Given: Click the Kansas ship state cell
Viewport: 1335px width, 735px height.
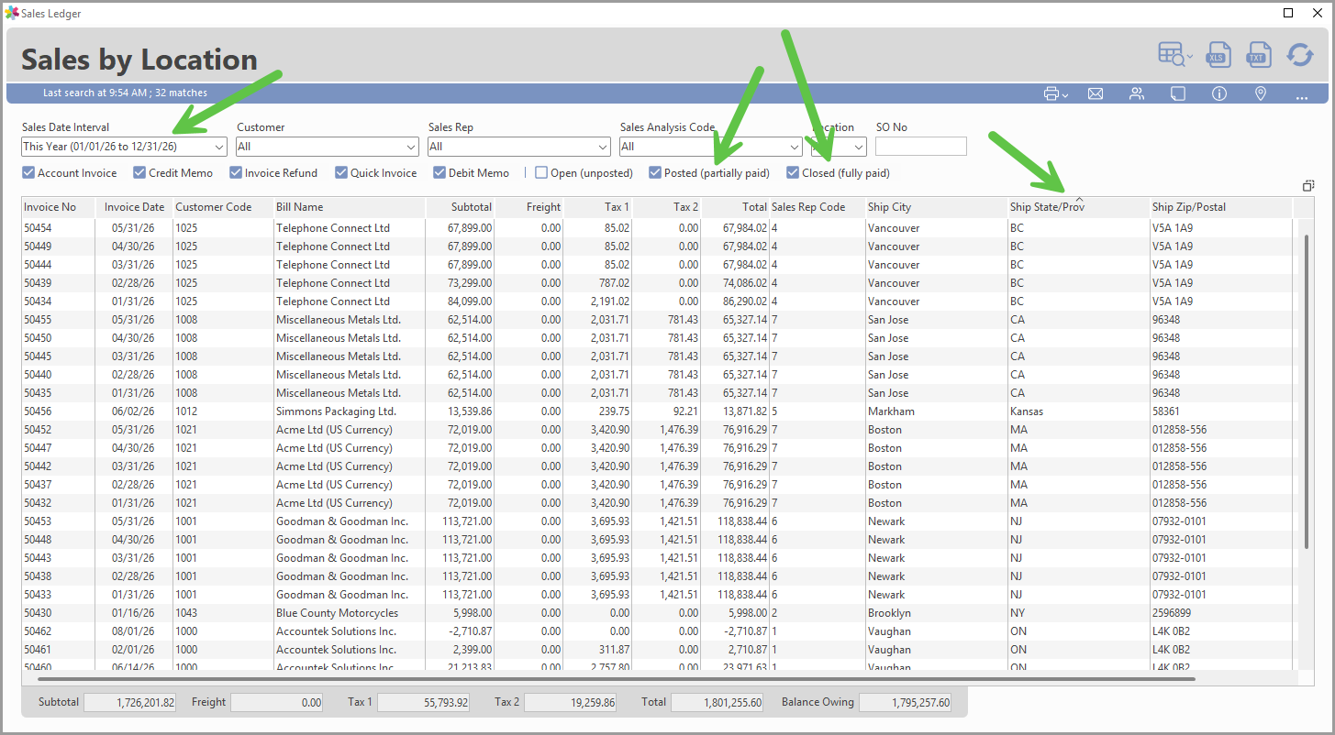Looking at the screenshot, I should (x=1027, y=411).
